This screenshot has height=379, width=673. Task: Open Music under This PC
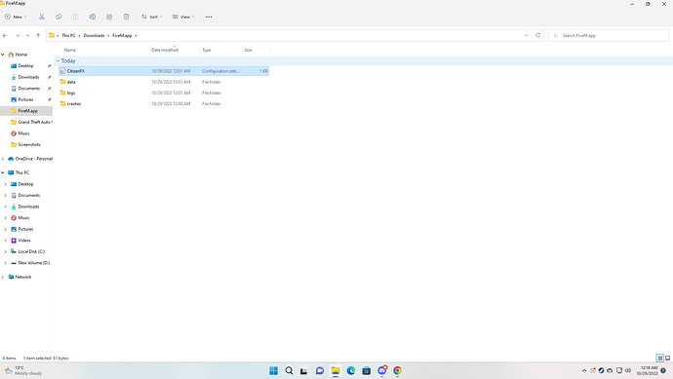pos(23,218)
